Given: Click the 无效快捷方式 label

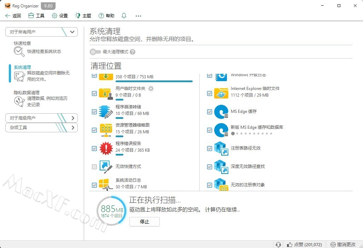Looking at the screenshot, I should tap(128, 167).
